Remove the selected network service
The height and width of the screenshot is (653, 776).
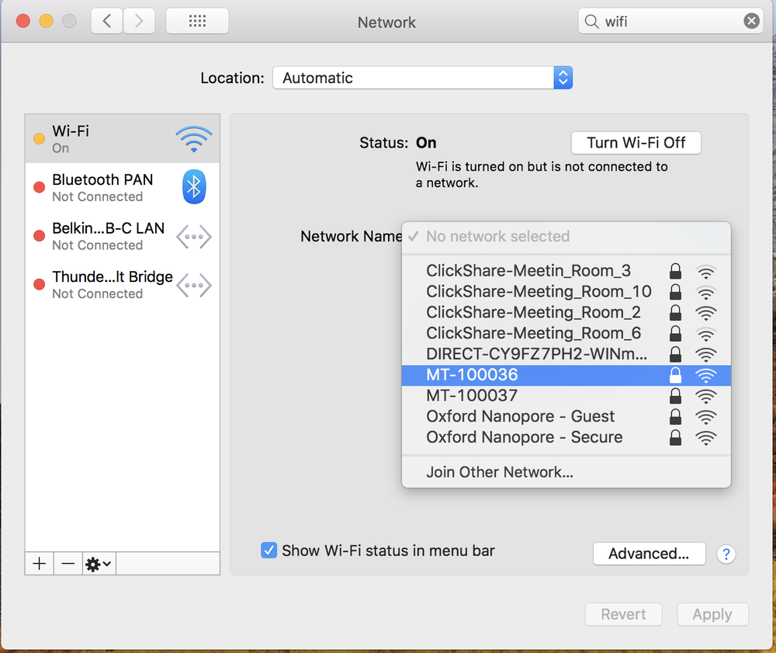click(68, 564)
